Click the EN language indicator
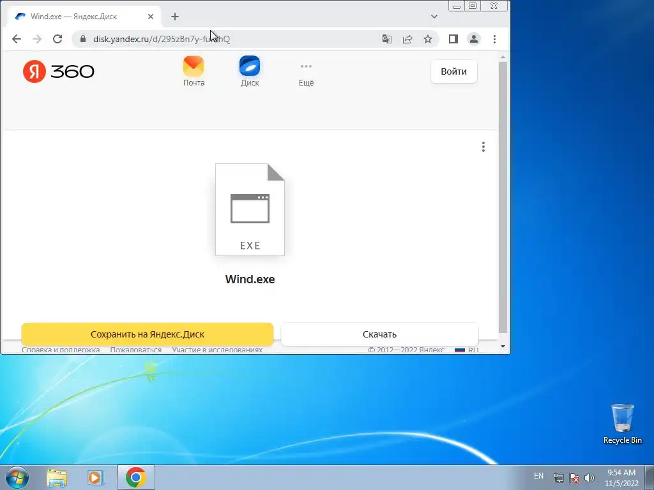The height and width of the screenshot is (490, 654). [x=538, y=476]
